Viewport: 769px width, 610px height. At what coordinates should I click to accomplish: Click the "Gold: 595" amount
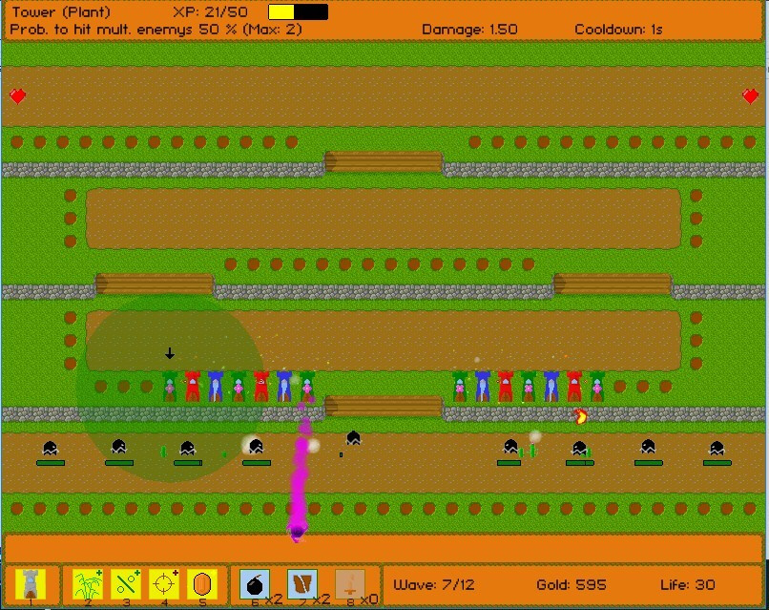click(572, 585)
